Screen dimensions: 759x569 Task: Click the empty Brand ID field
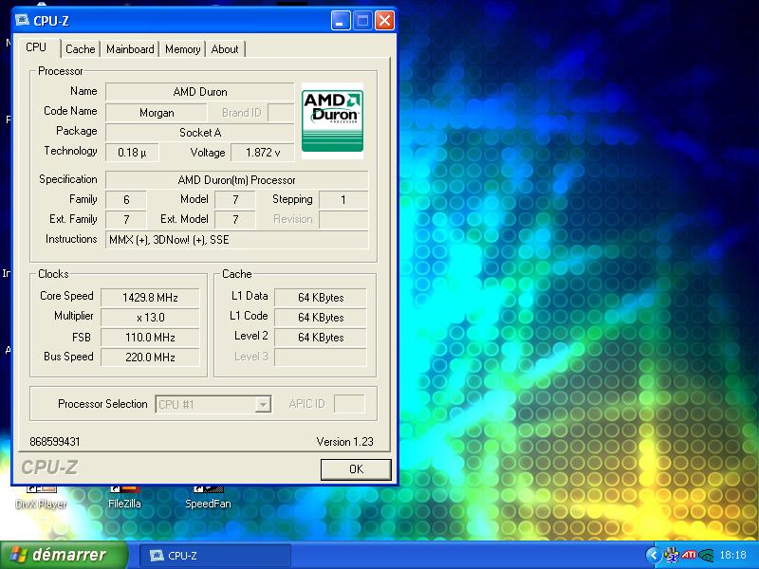click(x=281, y=113)
